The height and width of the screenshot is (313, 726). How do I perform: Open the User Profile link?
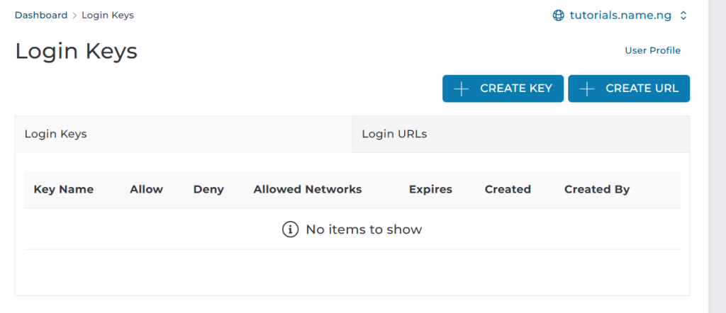pos(652,50)
